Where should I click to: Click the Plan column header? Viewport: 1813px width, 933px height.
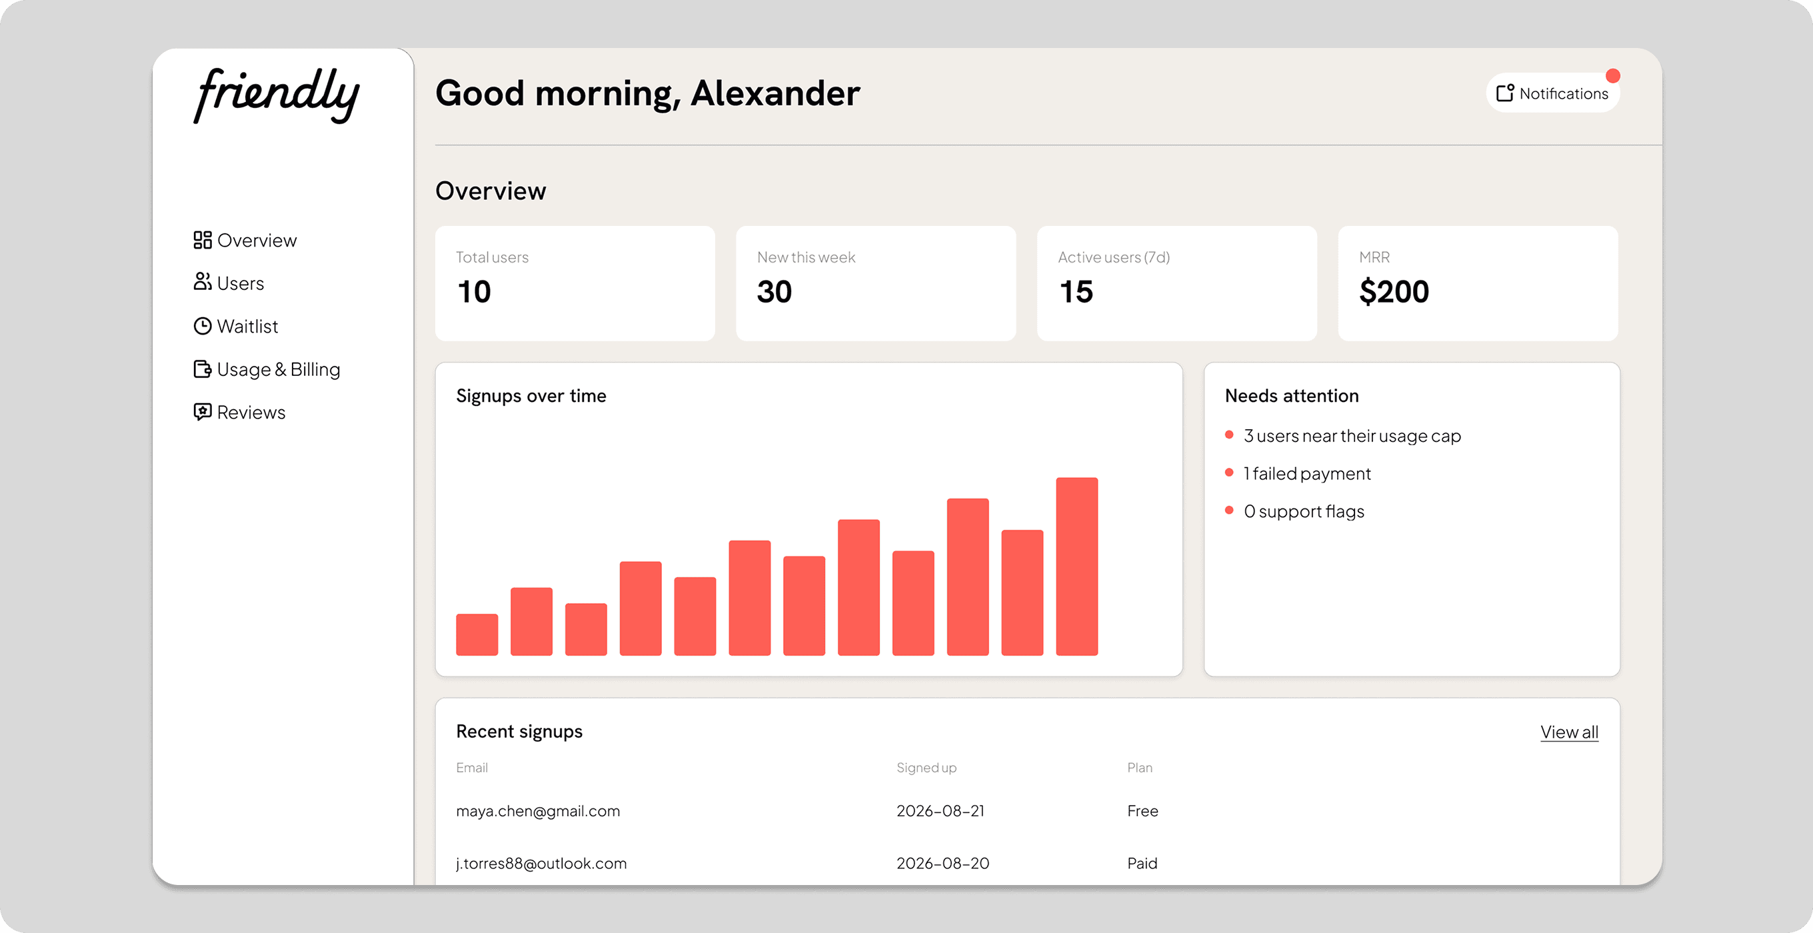tap(1140, 768)
